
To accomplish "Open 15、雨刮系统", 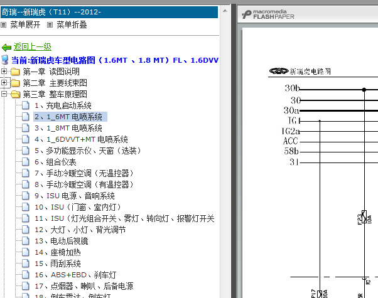I will coord(58,263).
